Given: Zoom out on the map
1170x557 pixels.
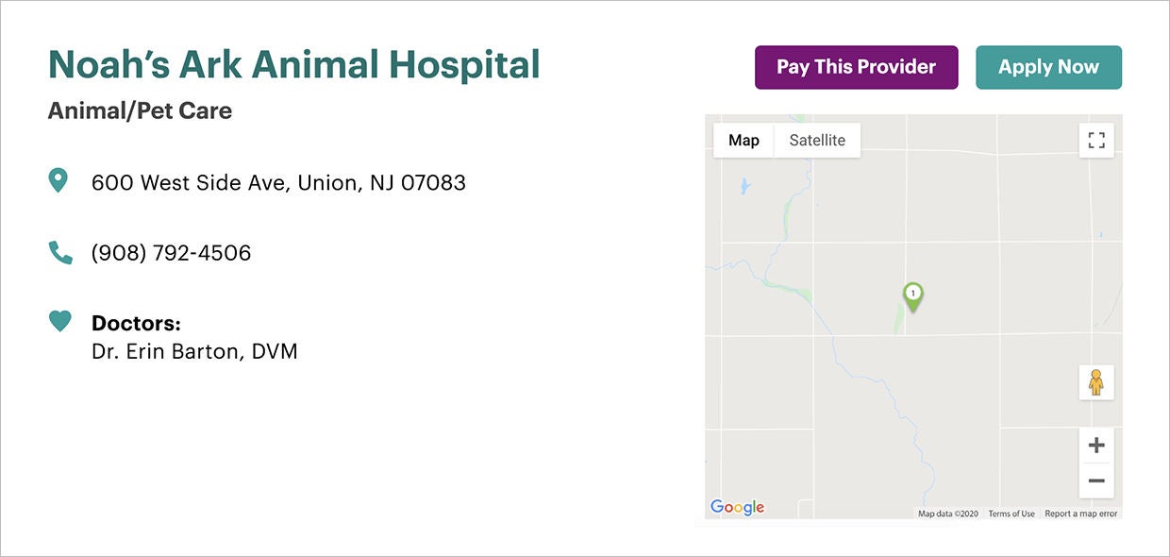Looking at the screenshot, I should [1095, 481].
